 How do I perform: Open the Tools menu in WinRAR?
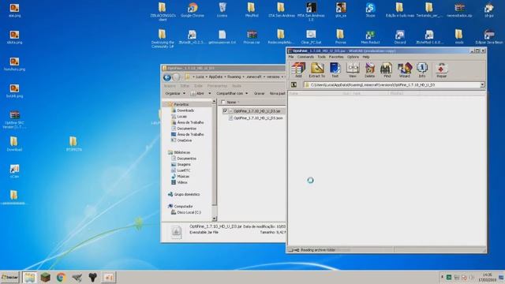[321, 57]
